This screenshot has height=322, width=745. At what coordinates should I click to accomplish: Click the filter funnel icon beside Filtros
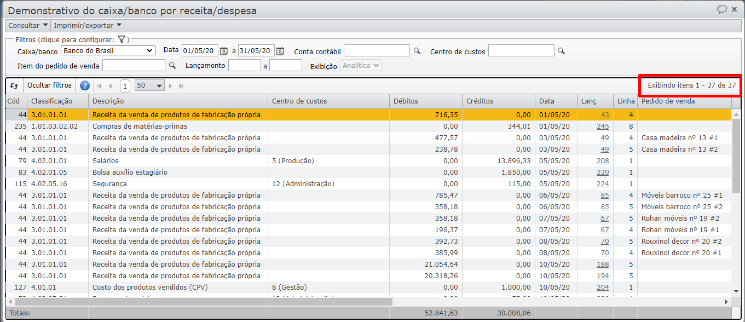point(122,39)
